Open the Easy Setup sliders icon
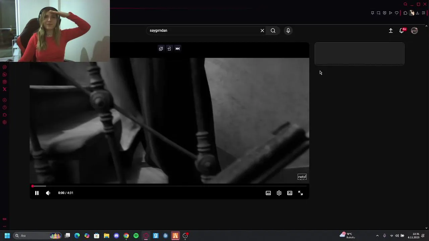Viewport: 429px width, 241px height. (424, 13)
